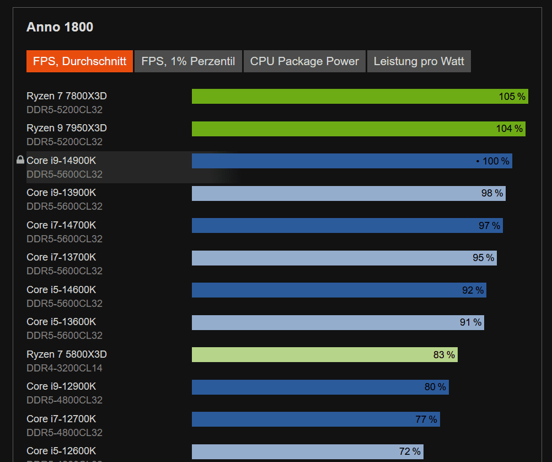
Task: Select the Core i9-12900K label
Action: pos(61,386)
